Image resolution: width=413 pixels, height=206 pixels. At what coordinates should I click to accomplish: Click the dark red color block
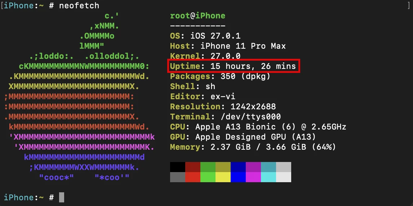coord(193,167)
